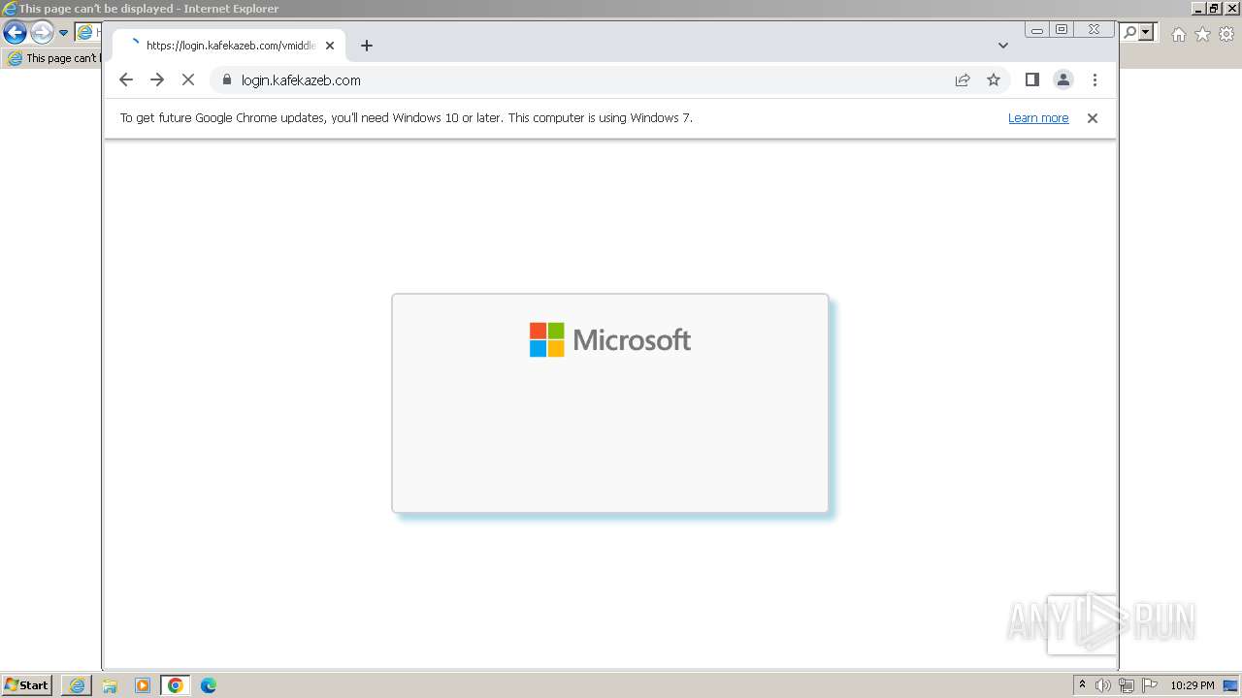Open File Explorer from taskbar
This screenshot has height=698, width=1242.
pyautogui.click(x=110, y=685)
